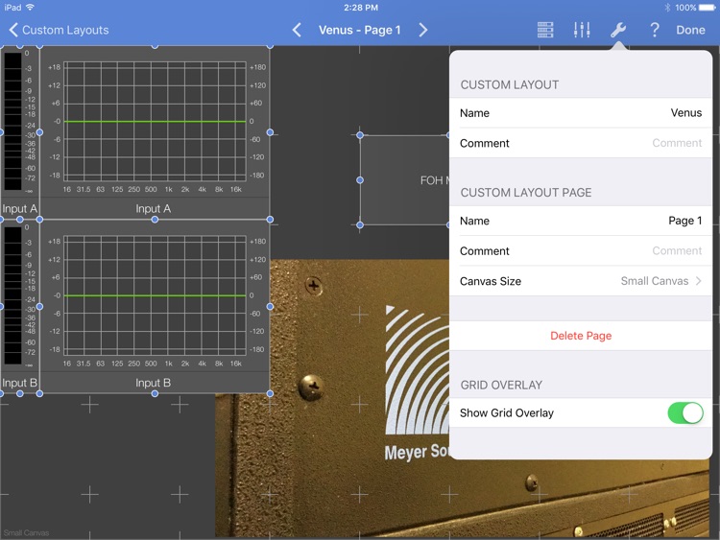Tap Done to finish editing

(x=690, y=30)
